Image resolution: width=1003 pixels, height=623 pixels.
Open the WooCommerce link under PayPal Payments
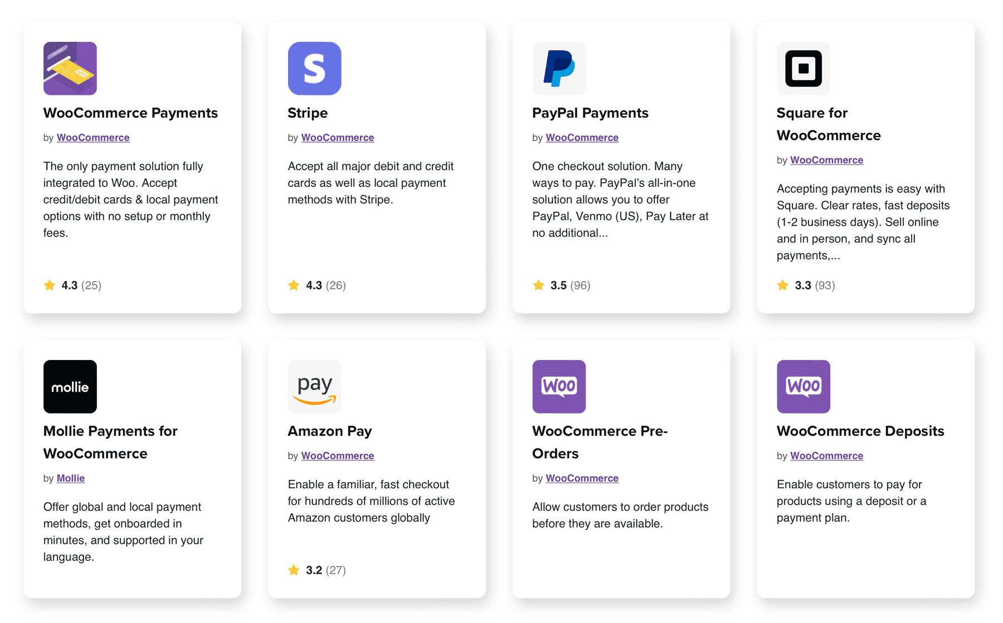tap(582, 137)
